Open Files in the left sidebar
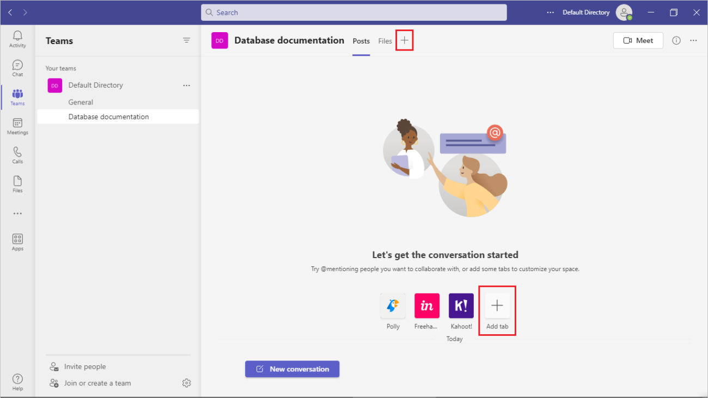 coord(17,184)
